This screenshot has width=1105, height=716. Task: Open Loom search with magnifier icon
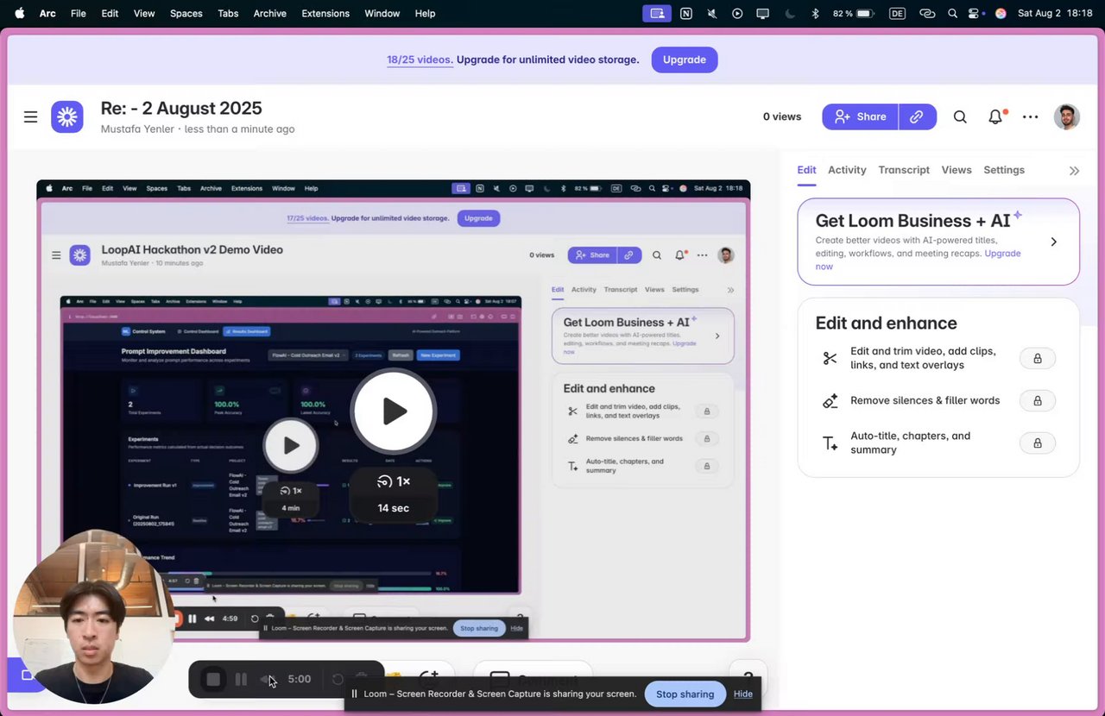point(960,116)
